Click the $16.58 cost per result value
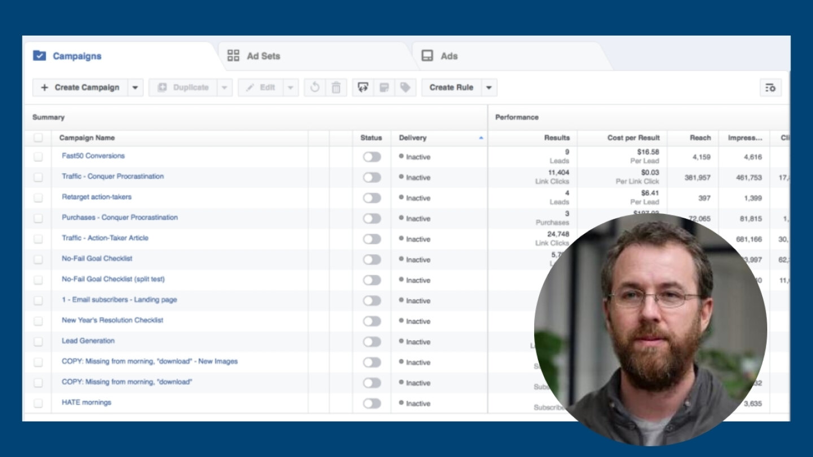 (648, 152)
